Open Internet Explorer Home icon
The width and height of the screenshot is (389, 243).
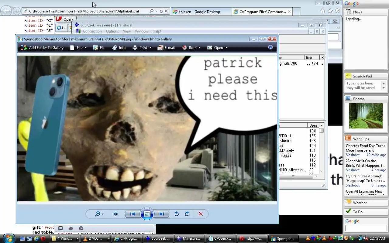coord(323,11)
